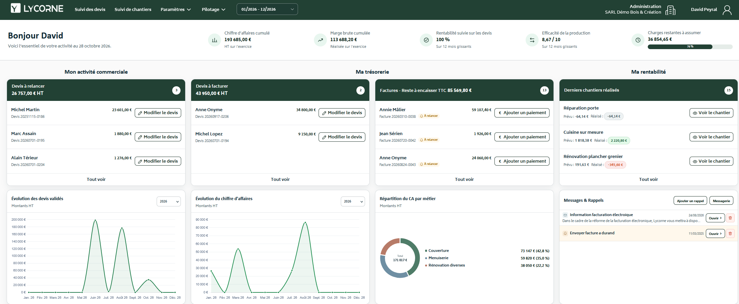
Task: Click the Couverture segment legend dot
Action: click(426, 251)
